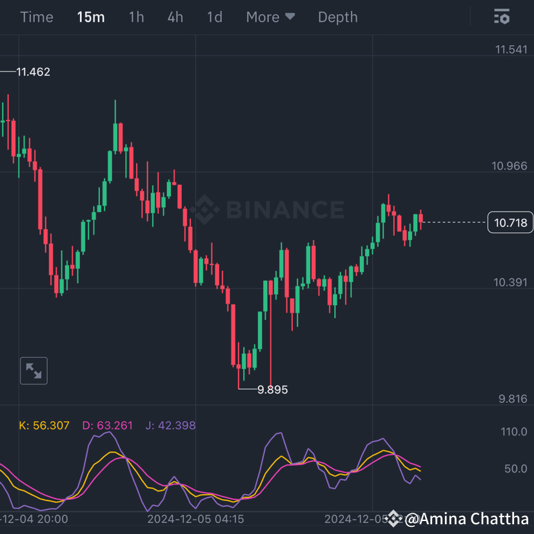The width and height of the screenshot is (534, 534).
Task: Expand the Time interval selector
Action: click(36, 17)
